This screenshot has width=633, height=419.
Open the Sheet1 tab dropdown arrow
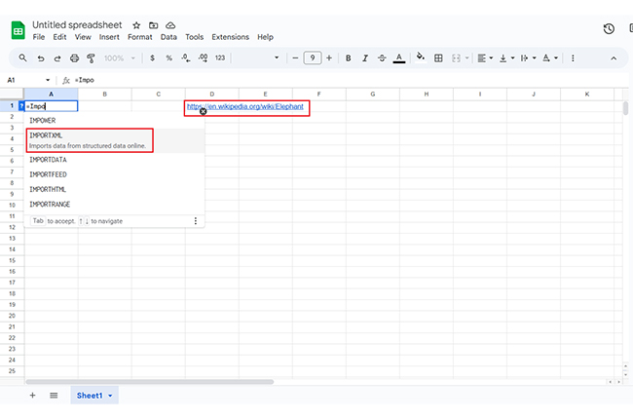tap(111, 396)
